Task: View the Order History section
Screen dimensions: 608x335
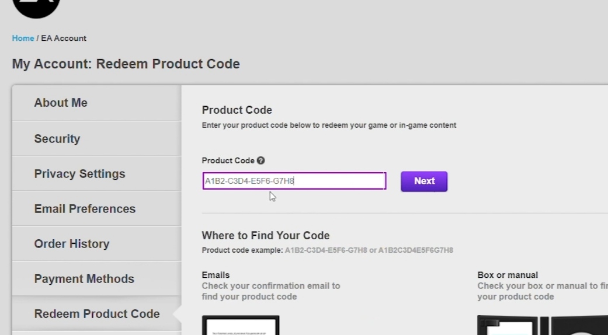Action: click(x=72, y=244)
